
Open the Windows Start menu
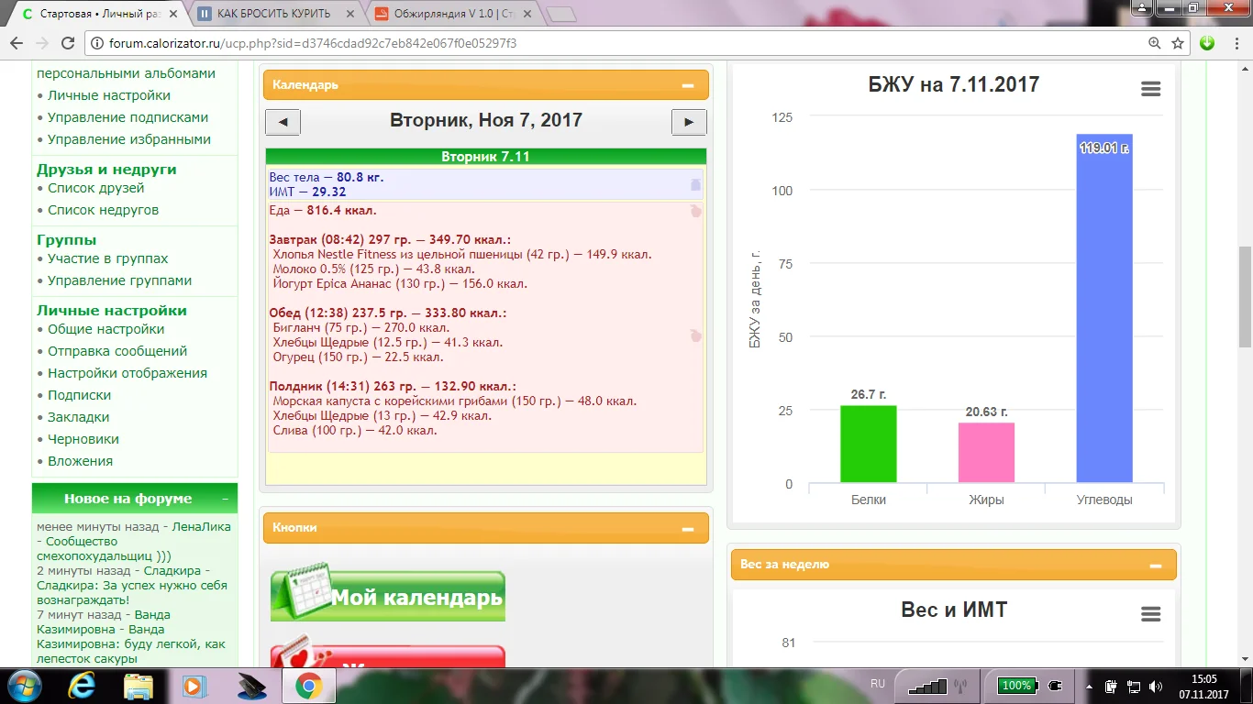(x=24, y=686)
